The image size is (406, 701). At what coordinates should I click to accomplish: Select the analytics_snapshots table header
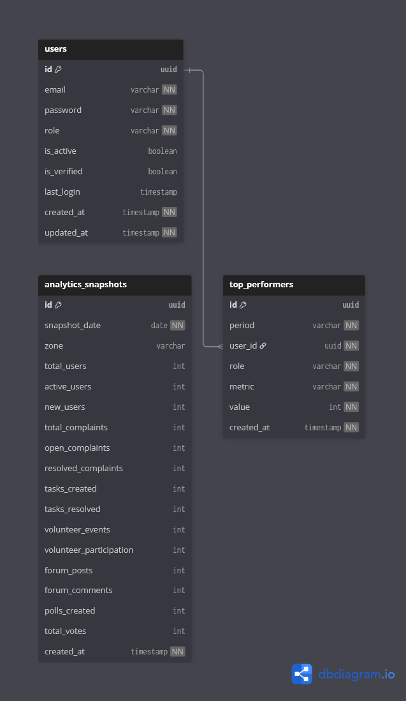tap(114, 285)
